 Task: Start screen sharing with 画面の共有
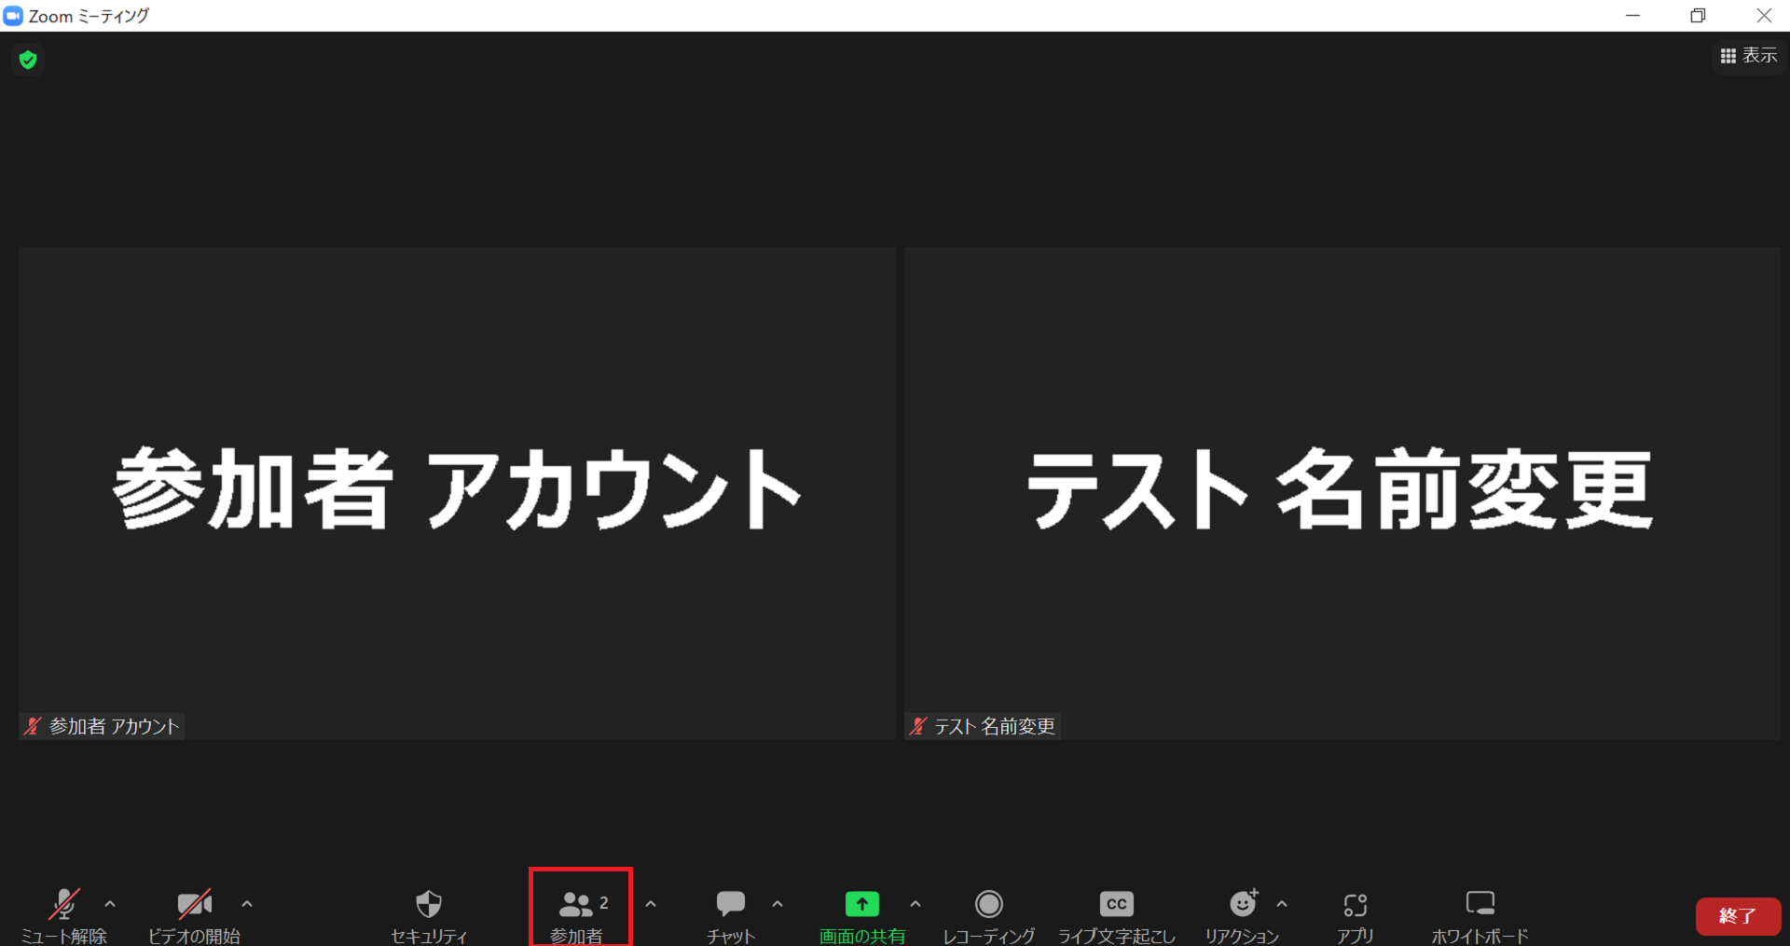coord(861,905)
